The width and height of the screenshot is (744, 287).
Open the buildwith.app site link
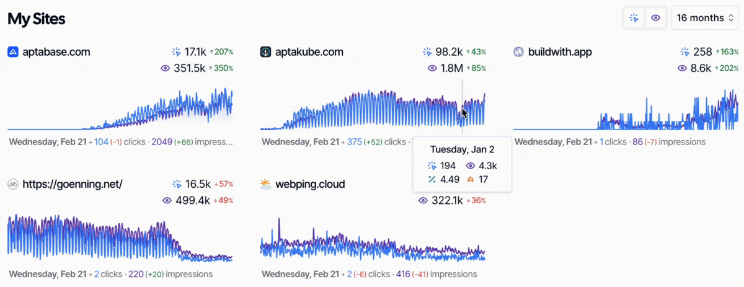point(560,52)
